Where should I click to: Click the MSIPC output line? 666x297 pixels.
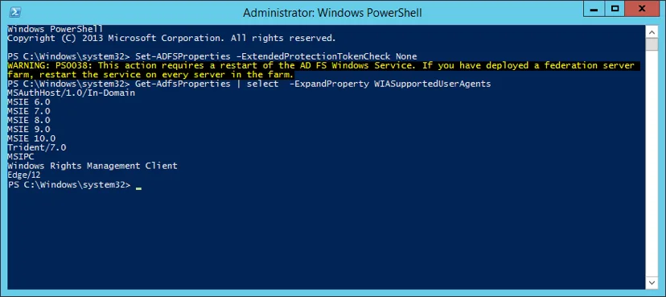coord(21,157)
